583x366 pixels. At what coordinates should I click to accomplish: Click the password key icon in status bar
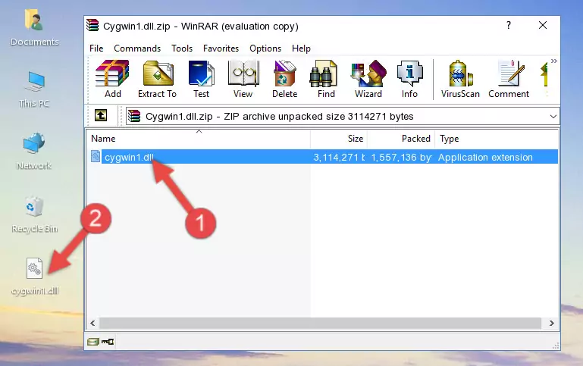tap(108, 342)
